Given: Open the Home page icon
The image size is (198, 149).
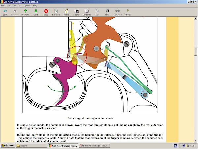Looking at the screenshot, I should (66, 11).
